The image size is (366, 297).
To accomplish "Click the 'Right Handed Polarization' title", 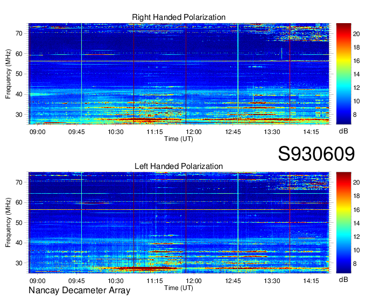I will pos(179,17).
